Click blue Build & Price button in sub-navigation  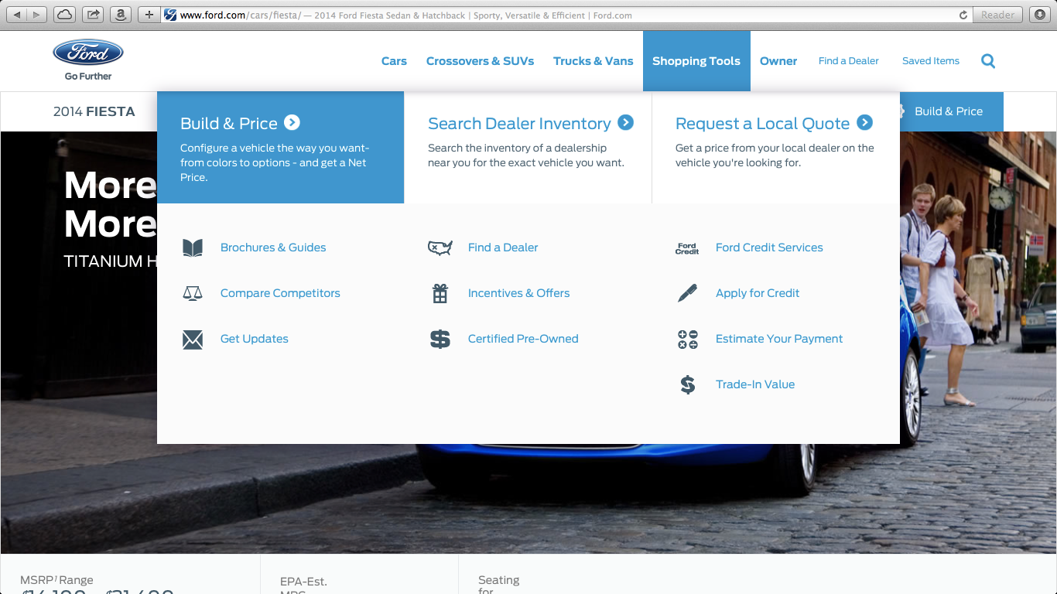tap(951, 111)
